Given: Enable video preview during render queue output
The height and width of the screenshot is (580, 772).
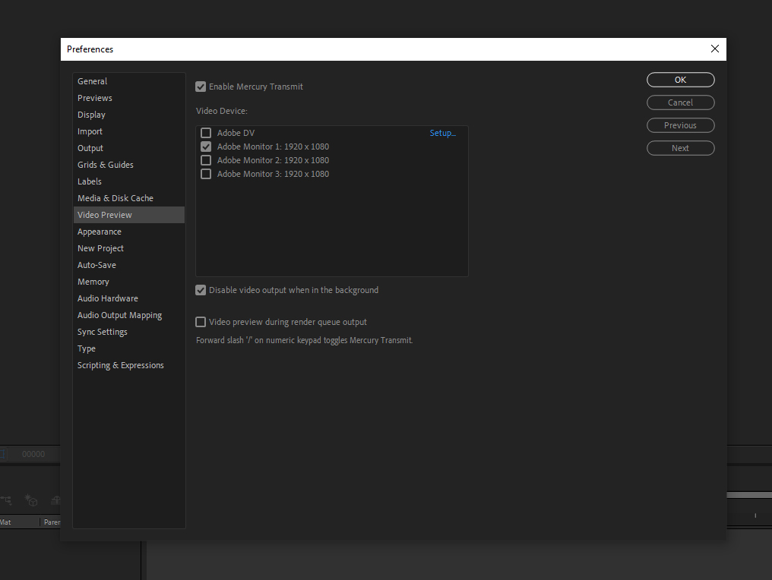Looking at the screenshot, I should [x=200, y=321].
